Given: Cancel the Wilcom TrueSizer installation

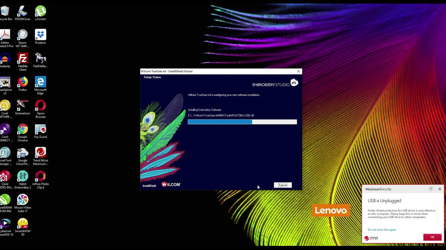Looking at the screenshot, I should click(283, 185).
